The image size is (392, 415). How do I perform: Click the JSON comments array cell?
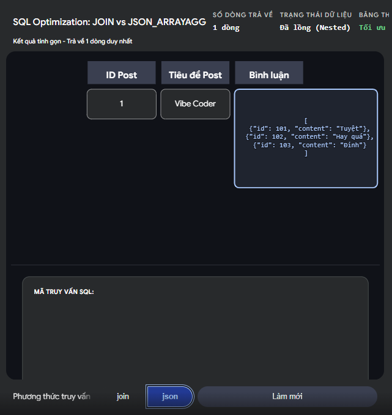tap(306, 138)
